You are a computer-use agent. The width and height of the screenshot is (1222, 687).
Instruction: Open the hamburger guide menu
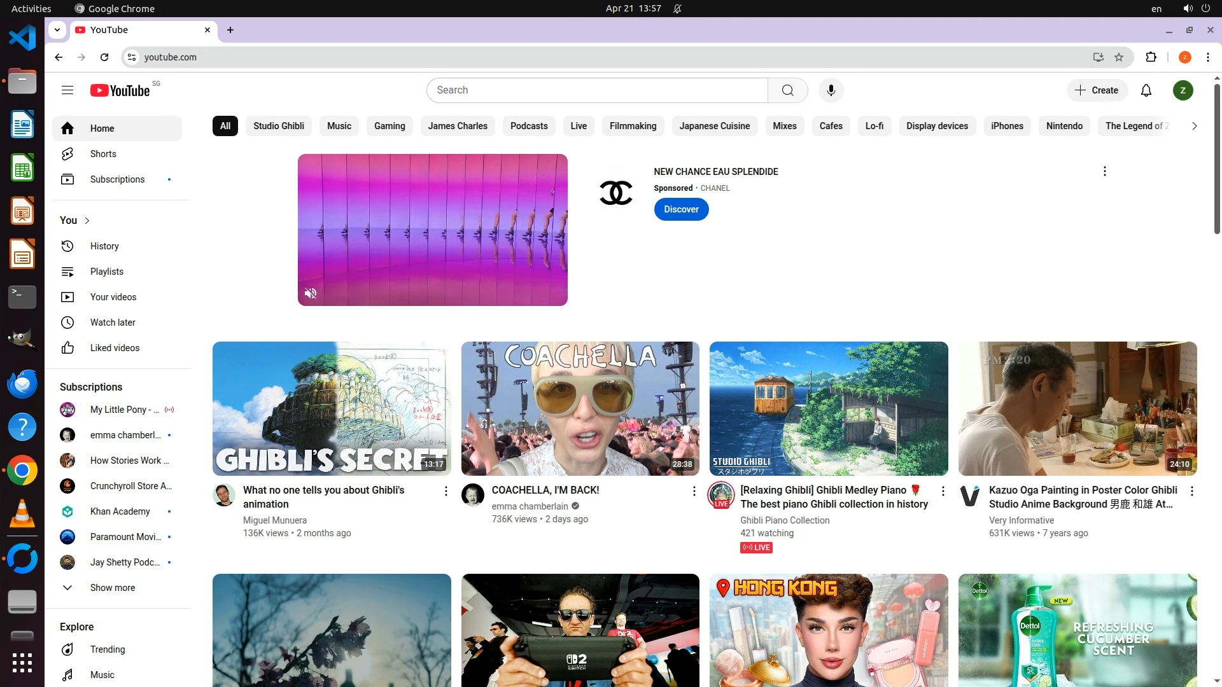click(x=67, y=90)
